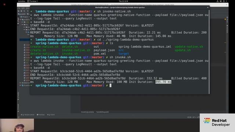Open the Version Control tab in the IDE

tap(28, 115)
